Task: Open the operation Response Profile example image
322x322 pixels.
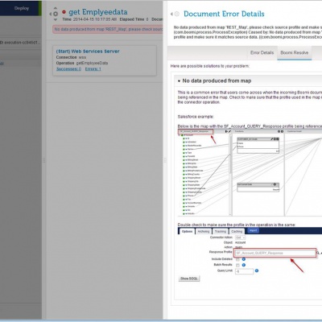Action: [250, 254]
